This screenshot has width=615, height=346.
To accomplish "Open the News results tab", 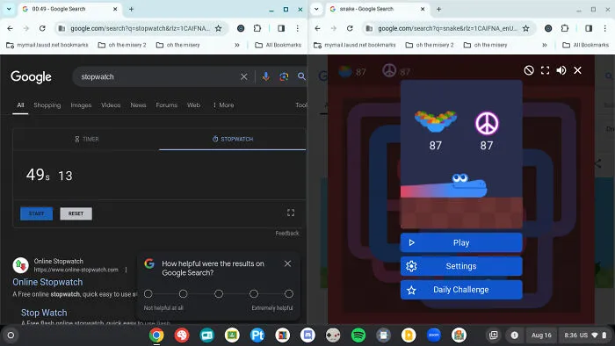I will (x=138, y=105).
